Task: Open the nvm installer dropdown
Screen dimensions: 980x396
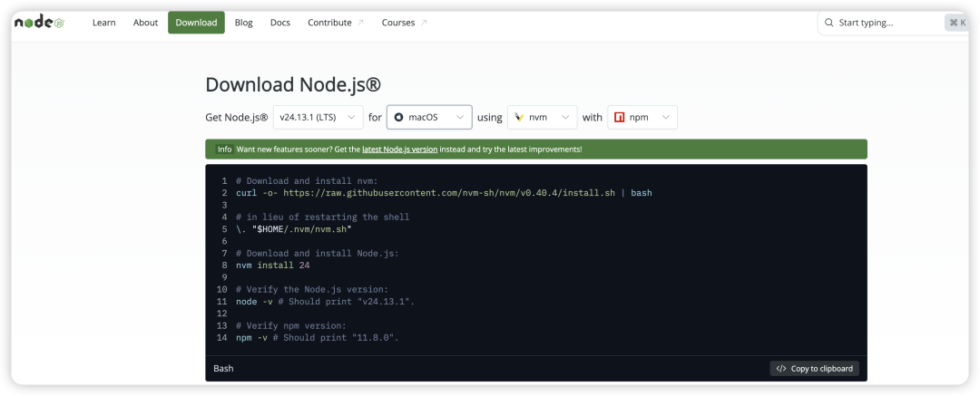Action: tap(542, 118)
